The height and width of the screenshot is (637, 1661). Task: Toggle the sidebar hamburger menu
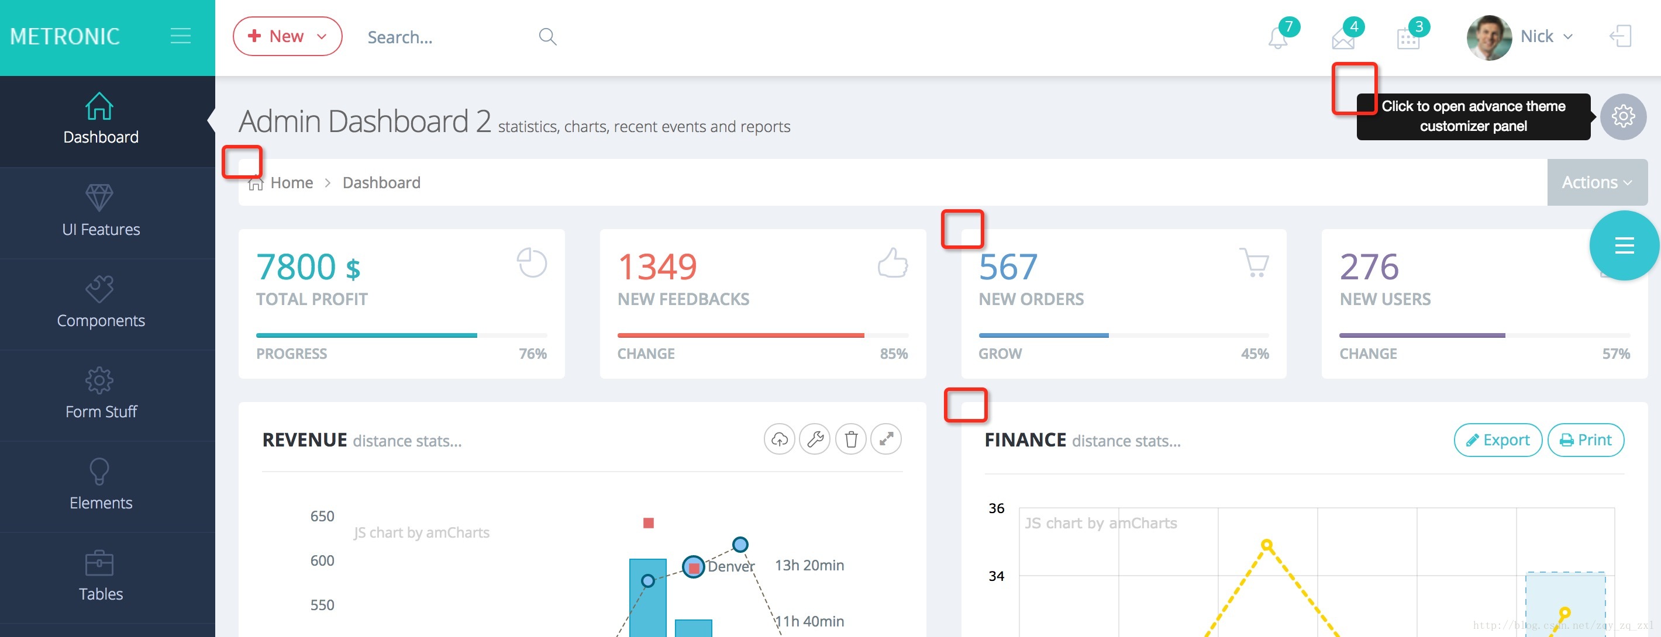tap(181, 36)
